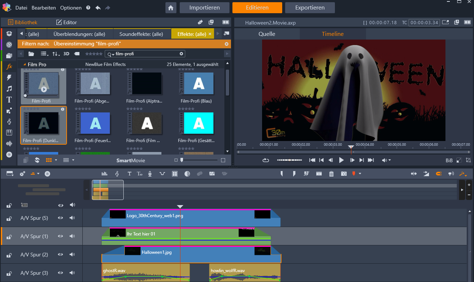
Task: Open the Datei menu
Action: click(x=21, y=8)
